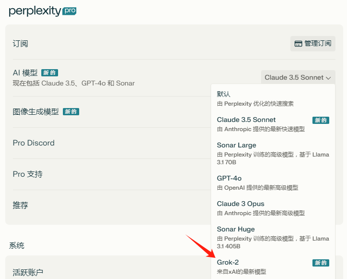
Task: Choose the Sonar Large model
Action: click(273, 154)
